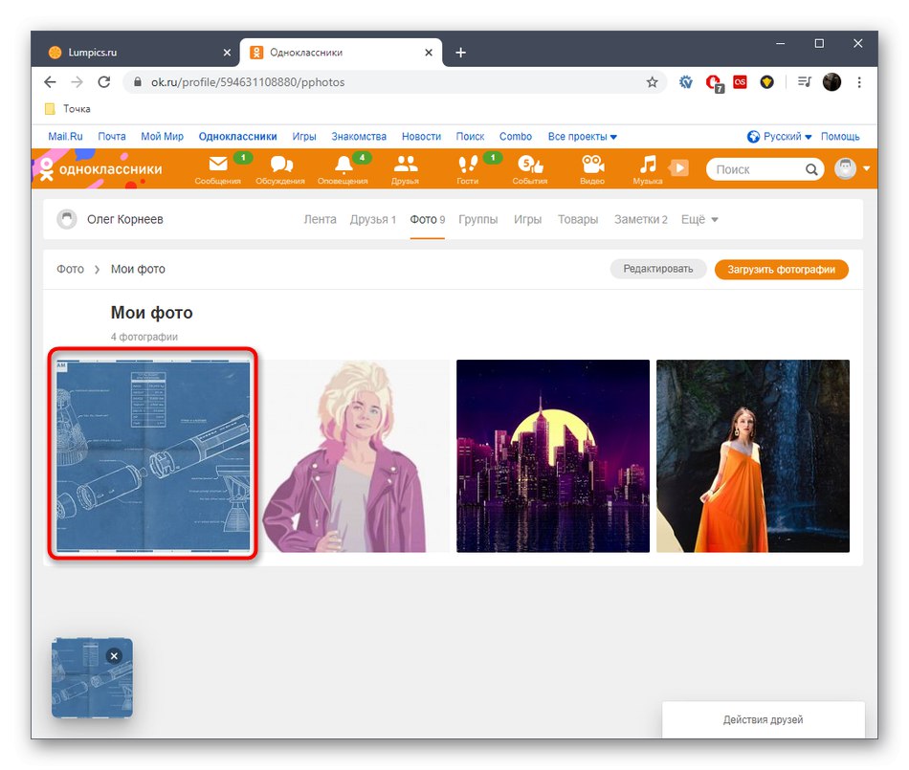The image size is (909, 770).
Task: Expand the Все проекты dropdown
Action: [x=582, y=136]
